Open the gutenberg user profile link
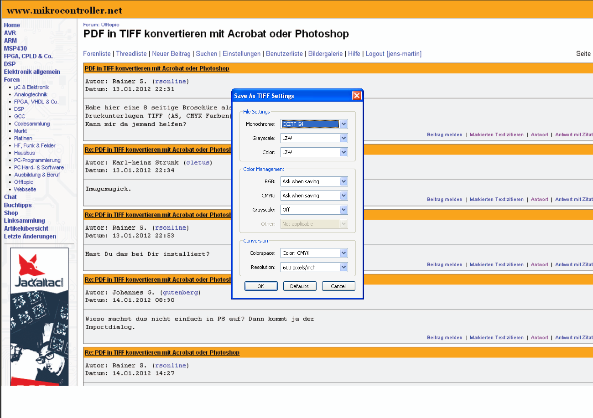 tap(180, 292)
